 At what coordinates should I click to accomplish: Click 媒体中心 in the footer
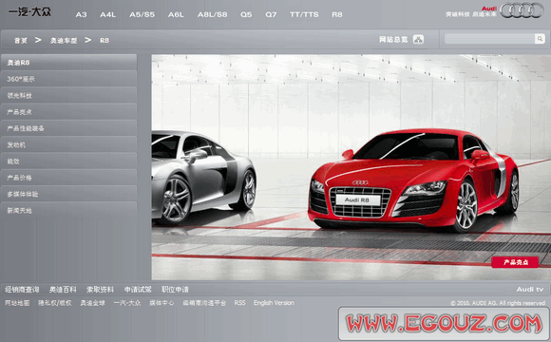[x=161, y=303]
